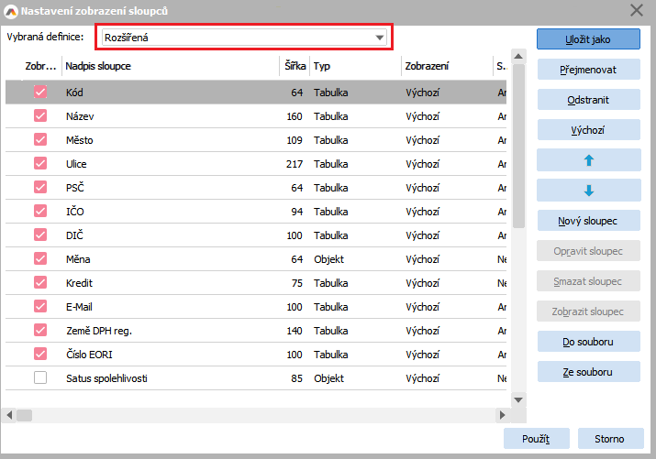This screenshot has width=656, height=459.
Task: Click the move down arrow button
Action: pos(588,191)
